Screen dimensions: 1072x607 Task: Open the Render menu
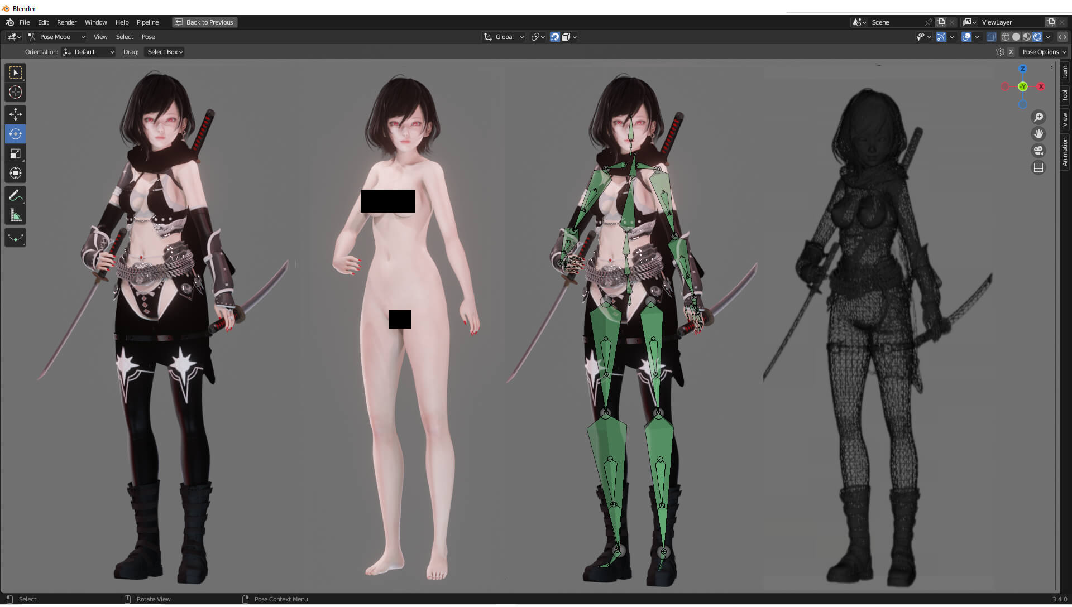66,22
